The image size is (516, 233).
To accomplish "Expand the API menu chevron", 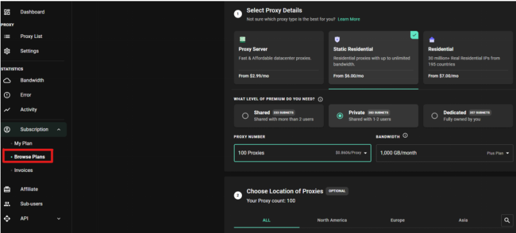I will (x=59, y=219).
